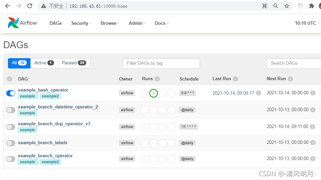Select the All 30 filter tab
The width and height of the screenshot is (321, 180).
19,63
